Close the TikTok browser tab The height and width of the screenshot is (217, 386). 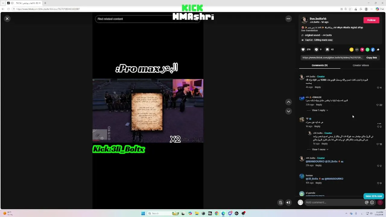pyautogui.click(x=40, y=3)
